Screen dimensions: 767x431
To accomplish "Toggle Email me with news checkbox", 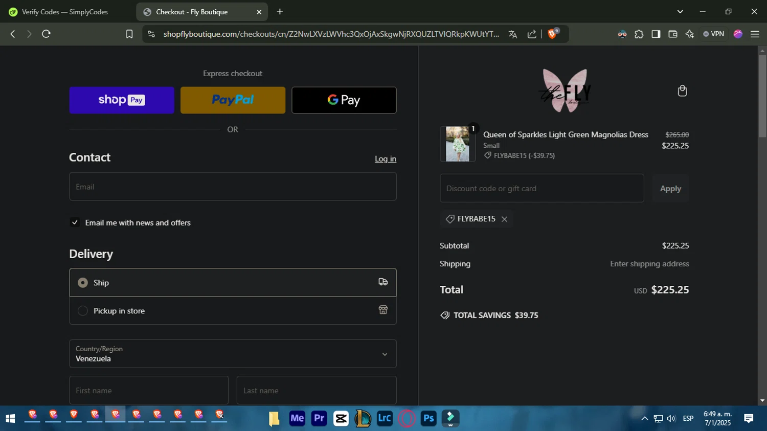I will click(x=75, y=222).
